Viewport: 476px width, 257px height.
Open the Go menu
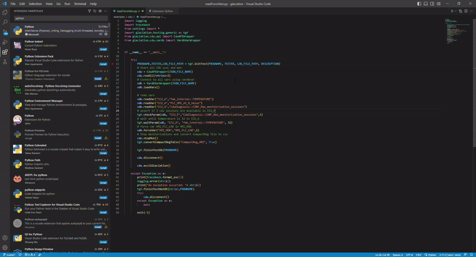(58, 4)
